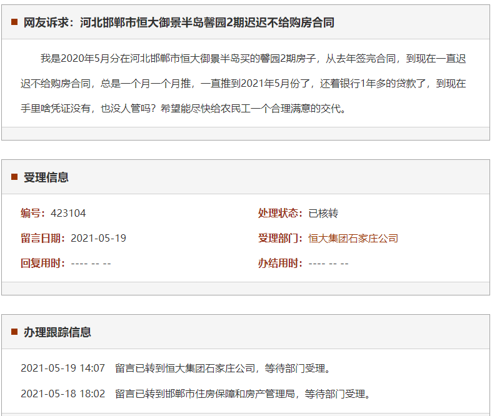Click the 编号 label

point(33,213)
